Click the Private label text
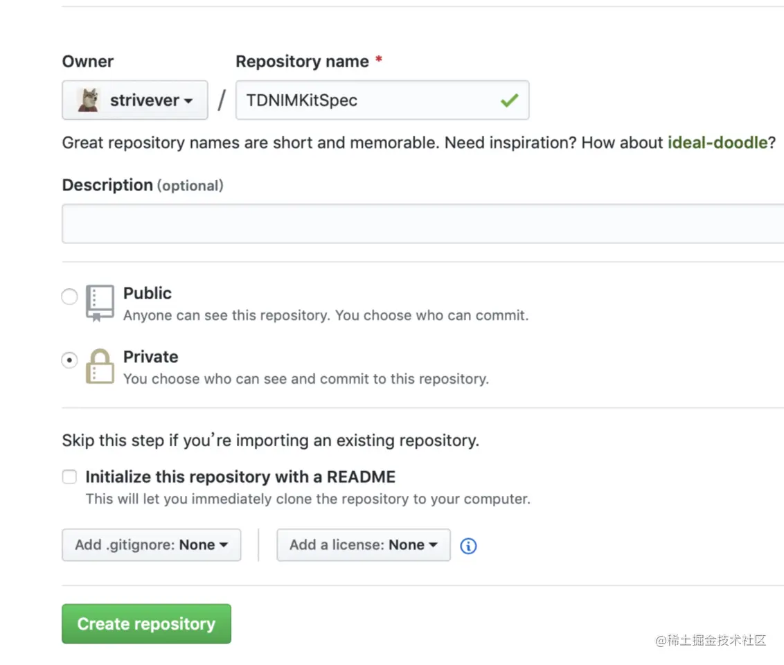The width and height of the screenshot is (784, 665). pos(150,357)
